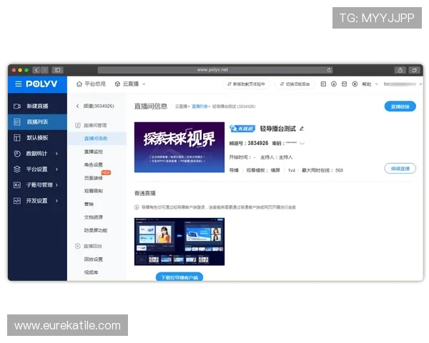Click the Safari show tabs button
429x343 pixels.
(x=414, y=70)
